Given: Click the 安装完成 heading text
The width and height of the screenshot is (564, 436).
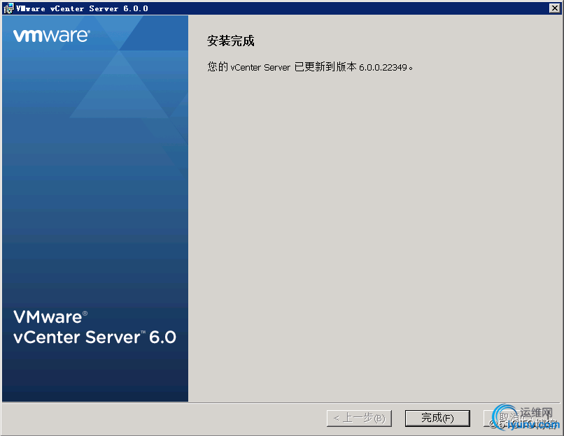Looking at the screenshot, I should (230, 41).
